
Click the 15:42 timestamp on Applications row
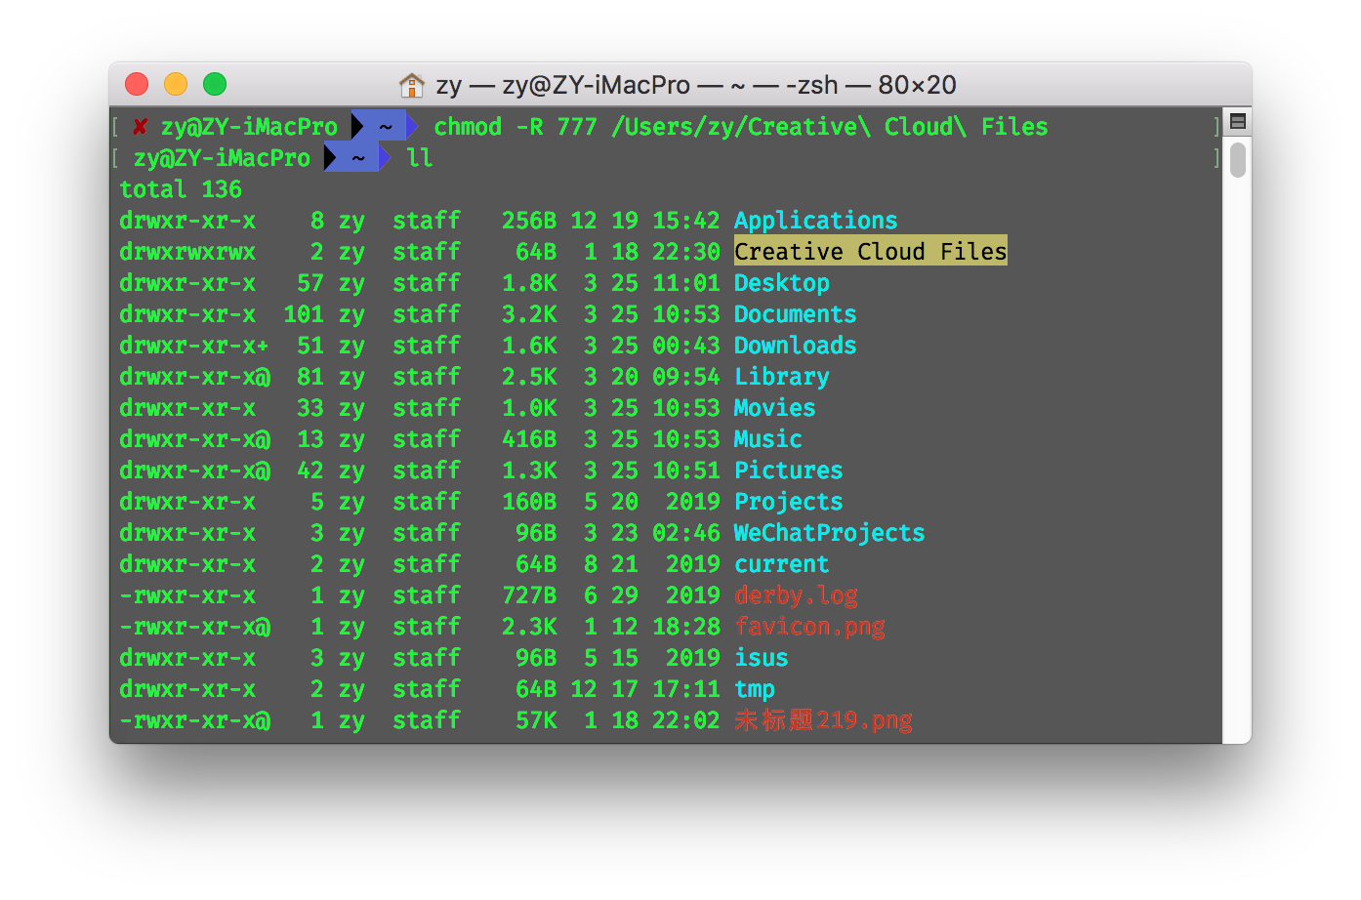(686, 221)
